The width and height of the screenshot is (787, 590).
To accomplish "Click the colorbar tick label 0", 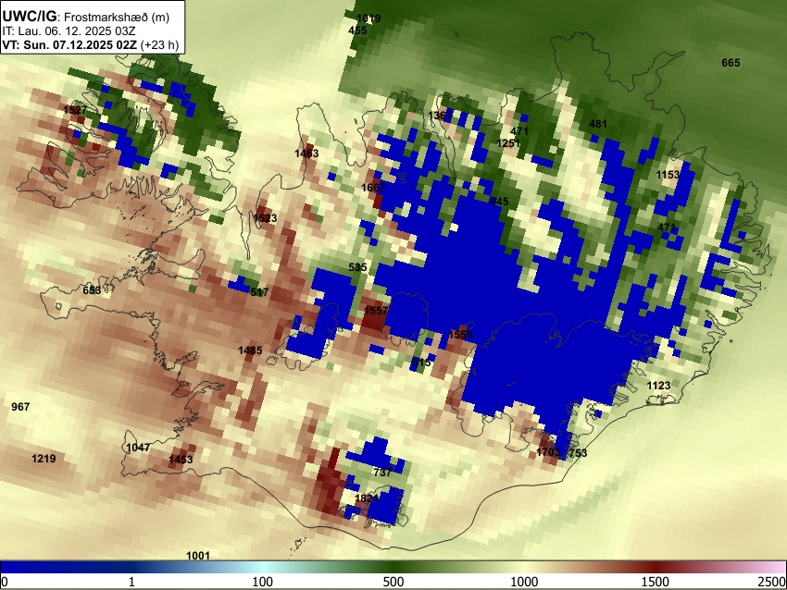I will pos(5,582).
